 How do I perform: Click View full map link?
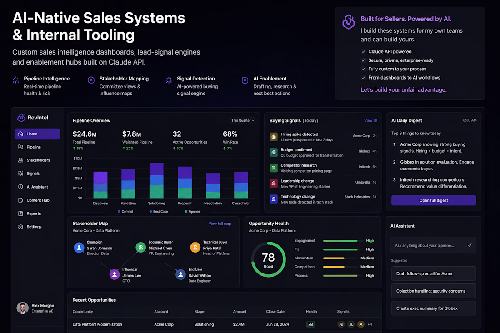(220, 224)
